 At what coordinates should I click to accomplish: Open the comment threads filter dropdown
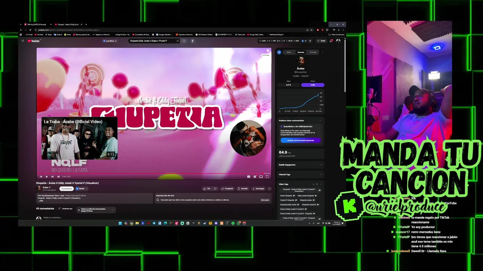(96, 210)
